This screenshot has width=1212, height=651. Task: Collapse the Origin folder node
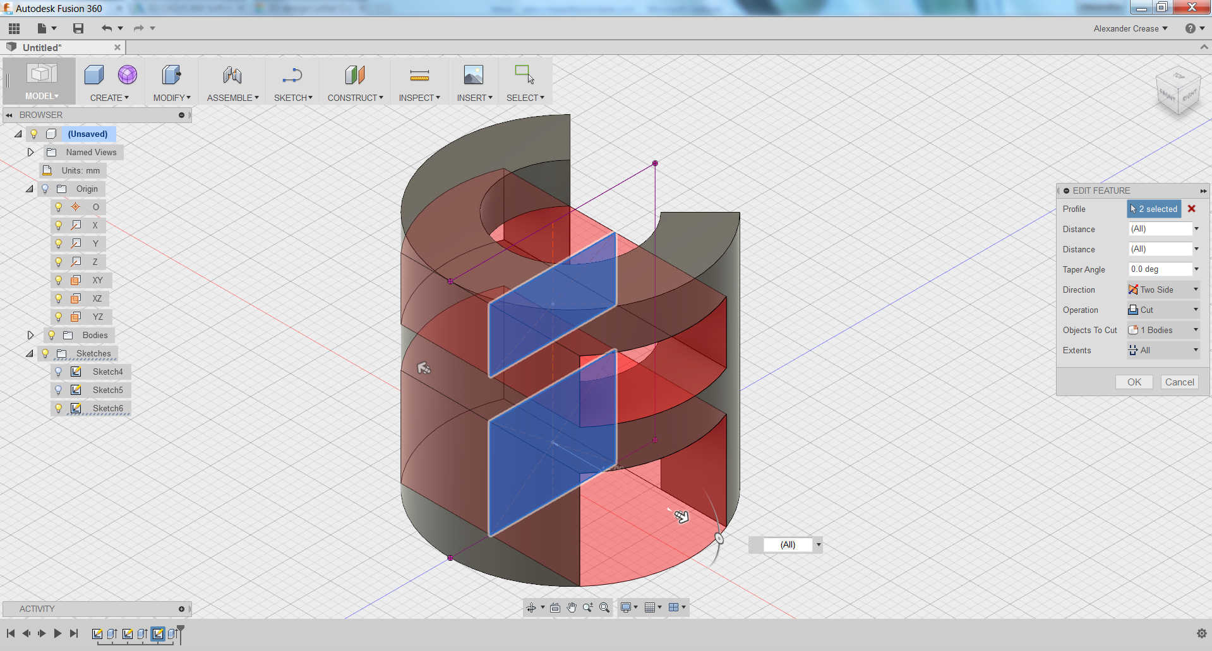pyautogui.click(x=30, y=189)
